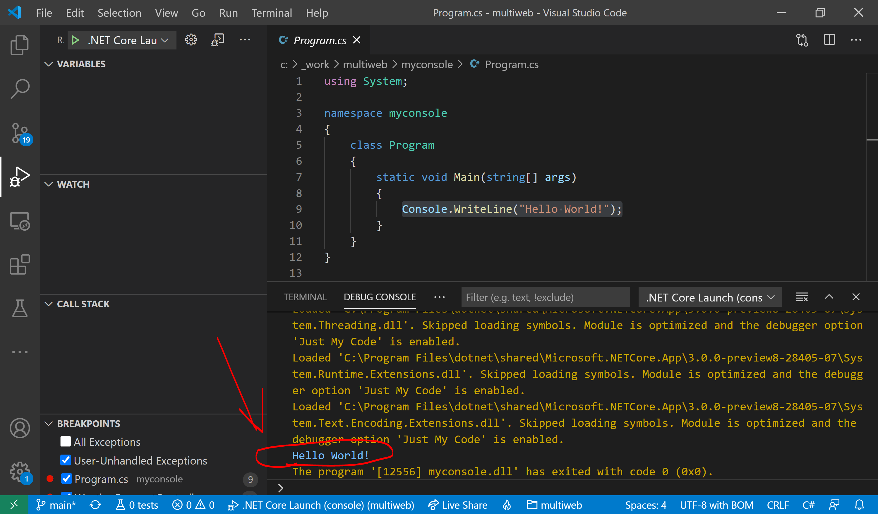The width and height of the screenshot is (878, 514).
Task: Click multiweb project in status bar
Action: 554,505
